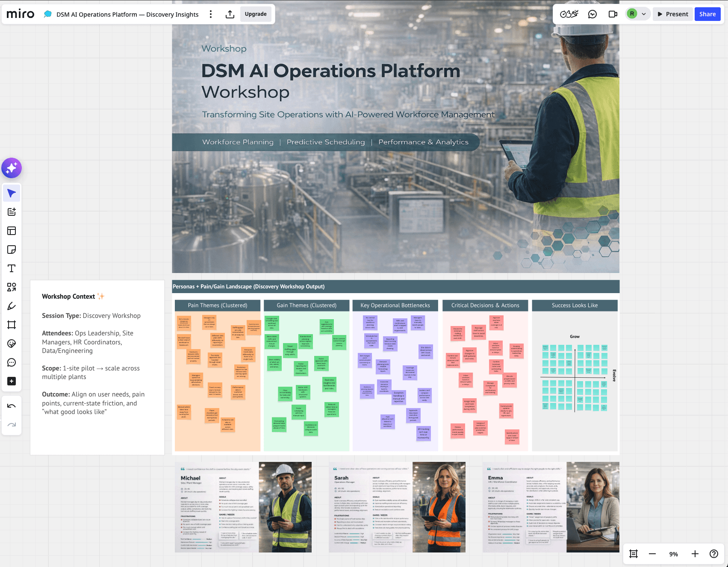Expand the collaborator avatar dropdown arrow
The width and height of the screenshot is (728, 567).
click(x=644, y=14)
